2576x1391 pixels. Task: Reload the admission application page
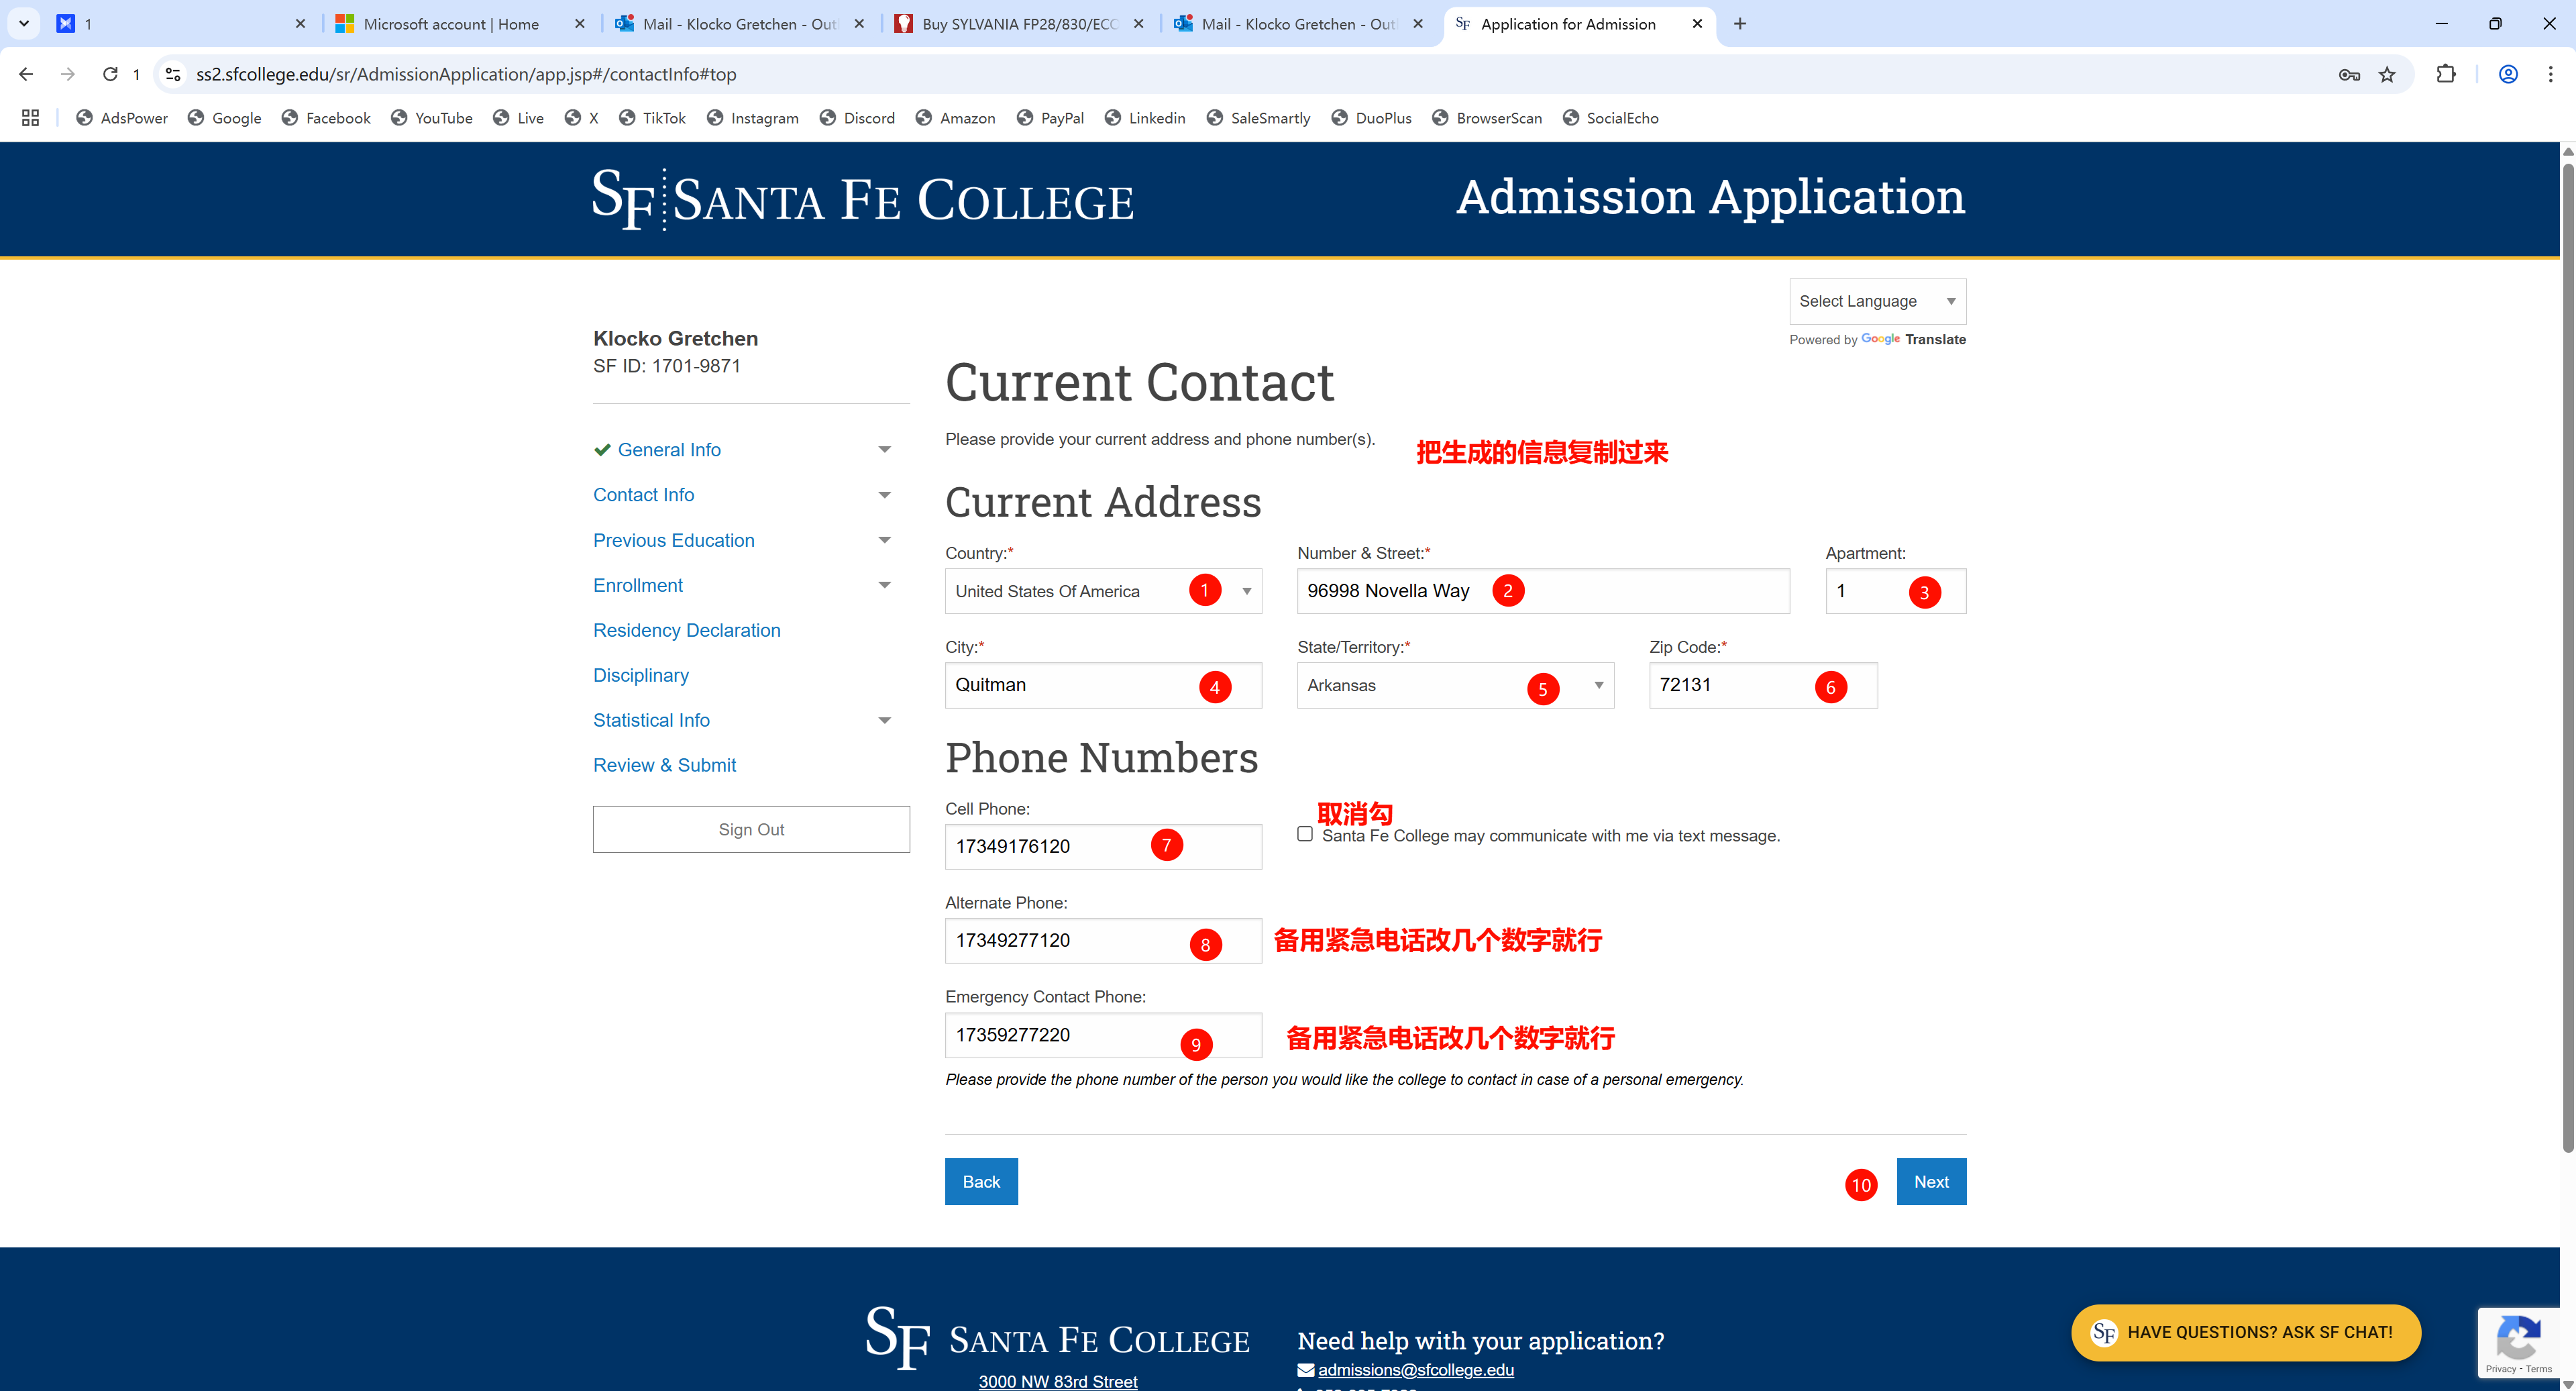tap(110, 74)
